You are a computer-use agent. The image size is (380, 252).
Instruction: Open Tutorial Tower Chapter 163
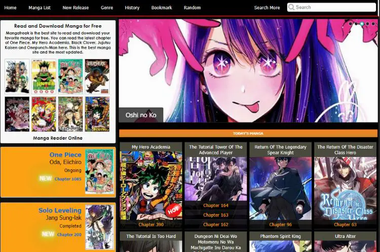pos(216,215)
